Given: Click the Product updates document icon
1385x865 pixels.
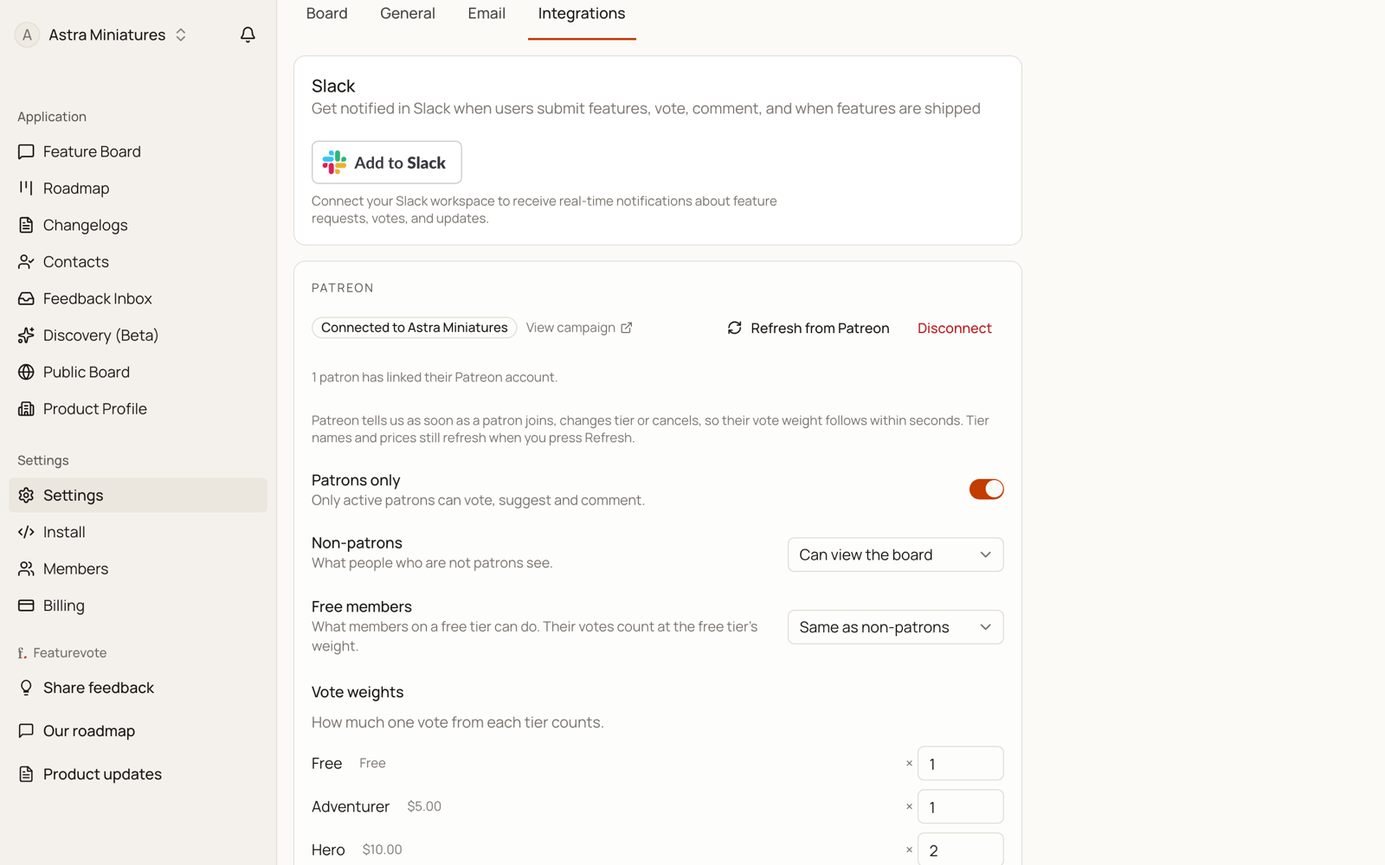Looking at the screenshot, I should [26, 774].
